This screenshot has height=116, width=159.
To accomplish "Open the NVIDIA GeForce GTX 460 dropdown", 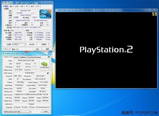I will (x=17, y=112).
